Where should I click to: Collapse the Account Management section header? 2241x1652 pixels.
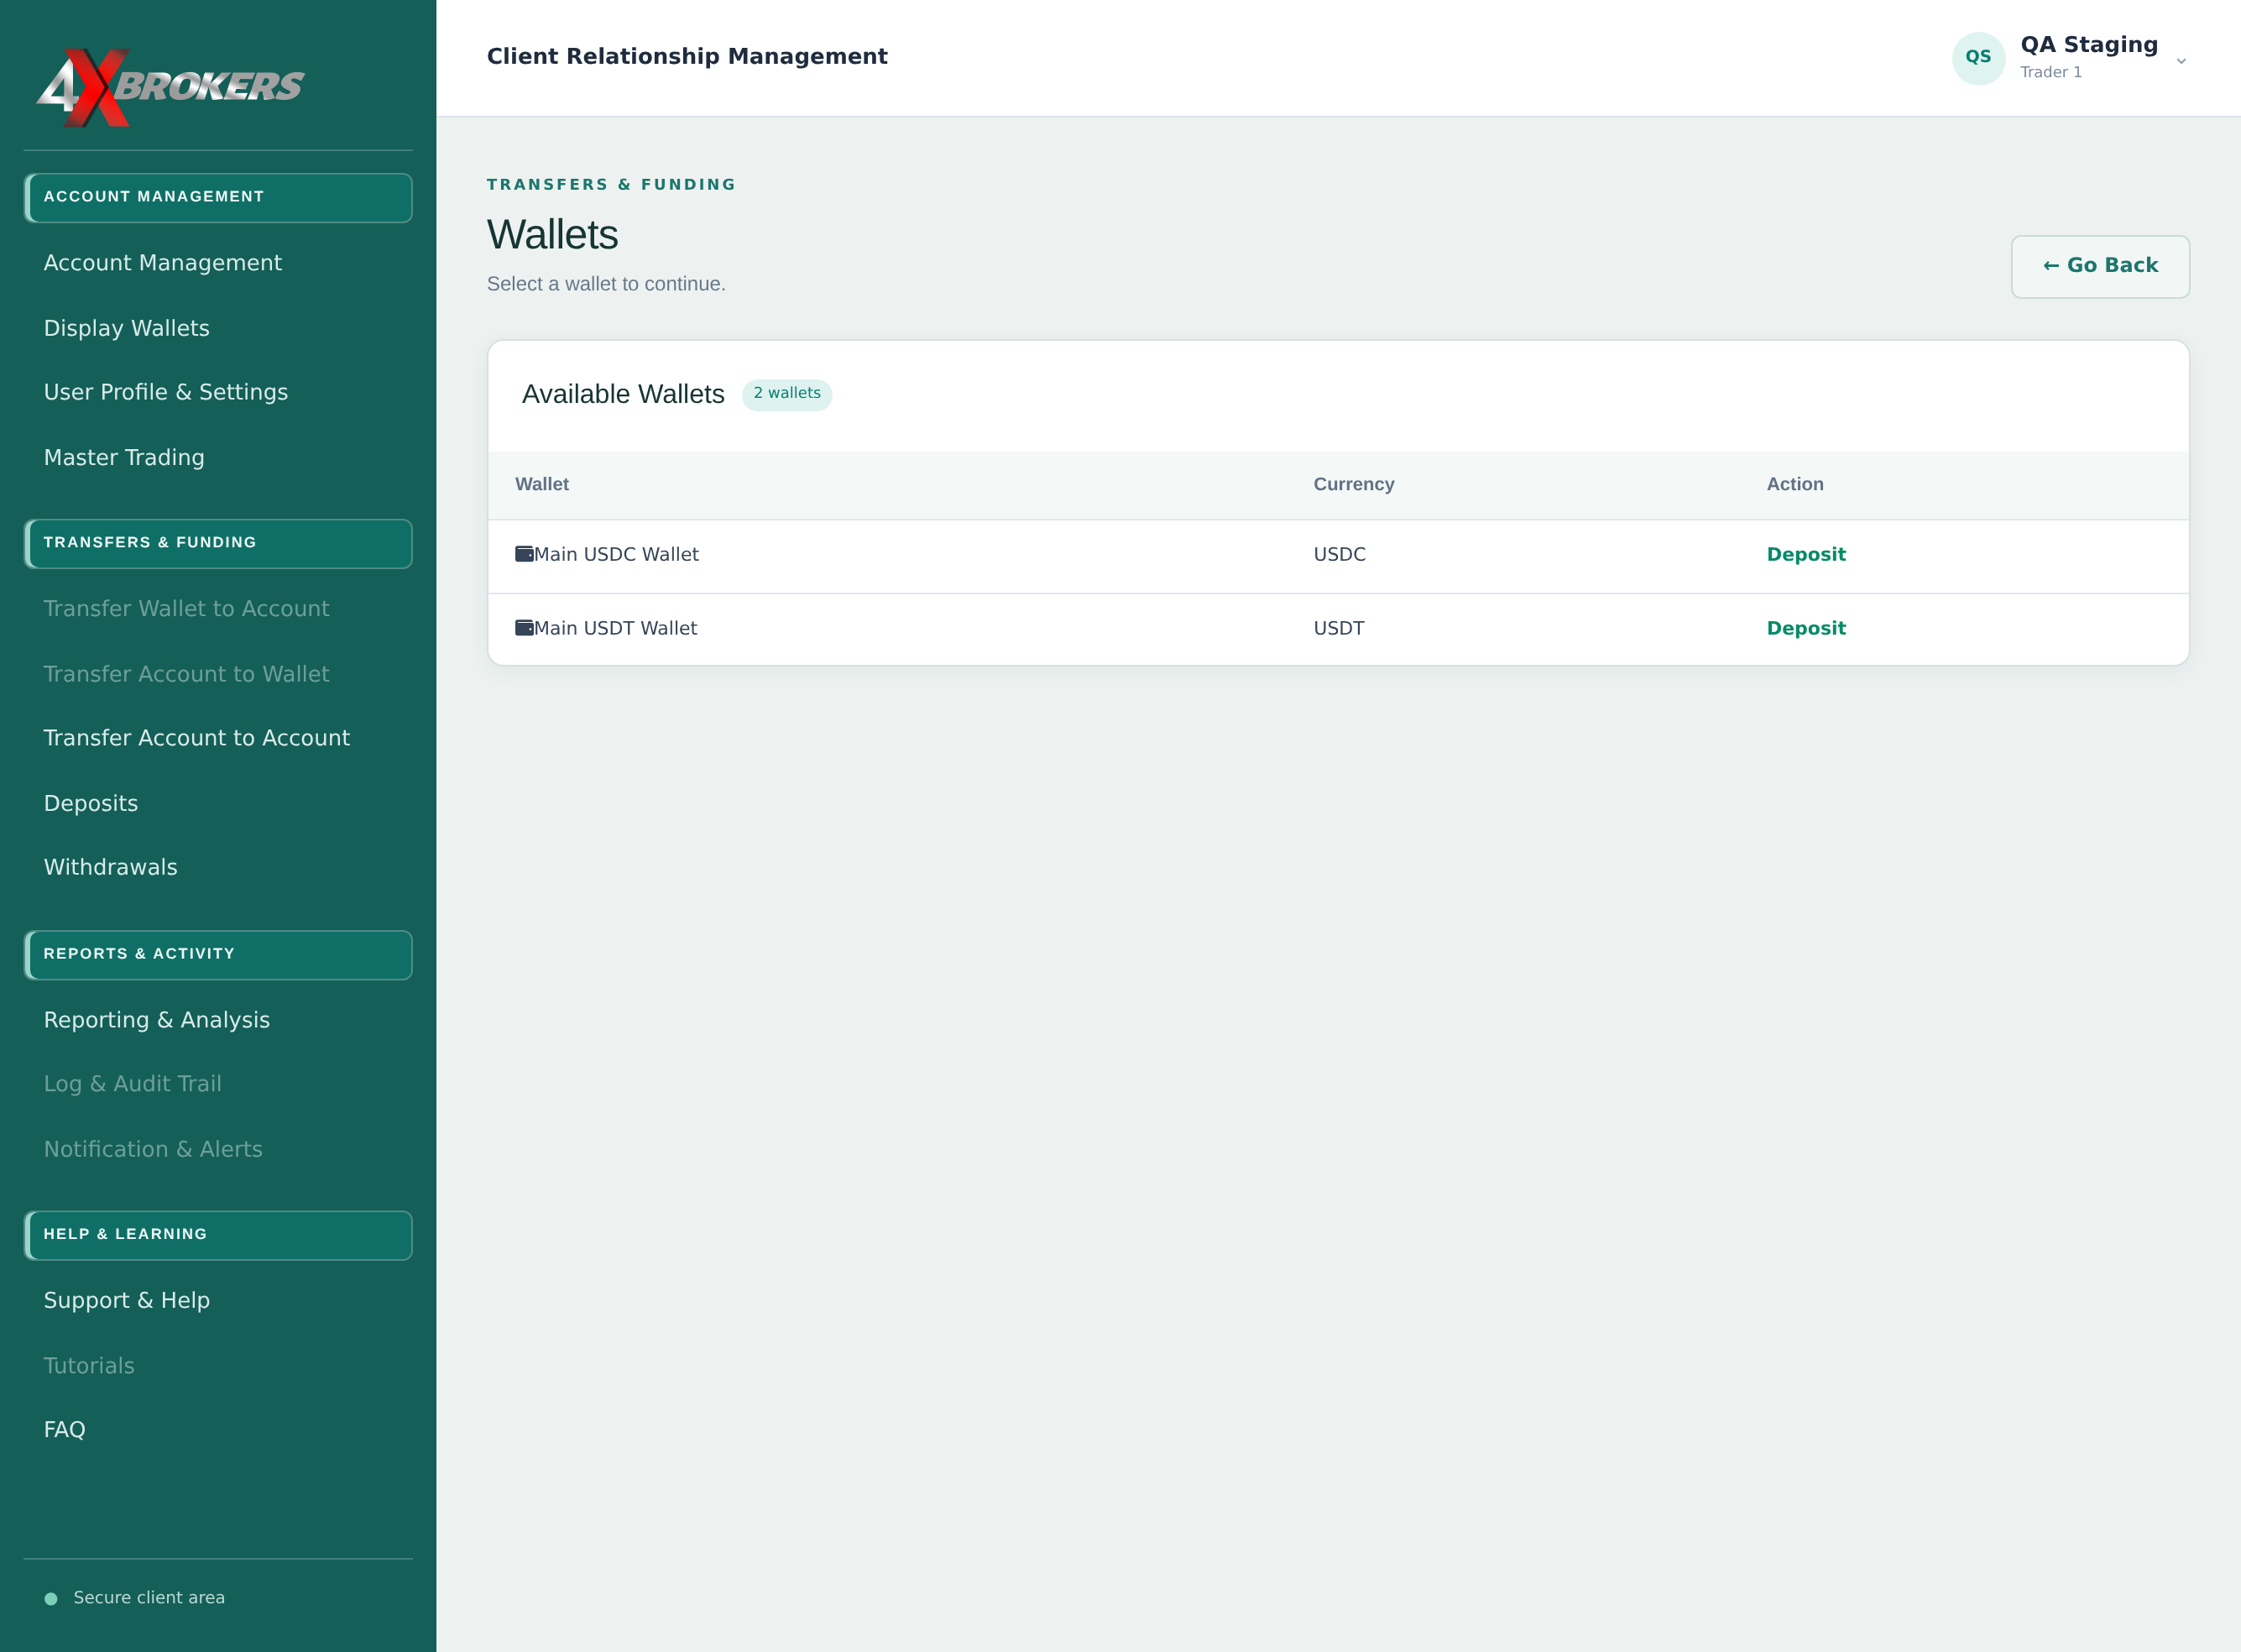218,197
